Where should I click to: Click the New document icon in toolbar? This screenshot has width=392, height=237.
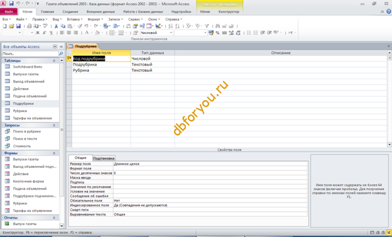pyautogui.click(x=4, y=26)
